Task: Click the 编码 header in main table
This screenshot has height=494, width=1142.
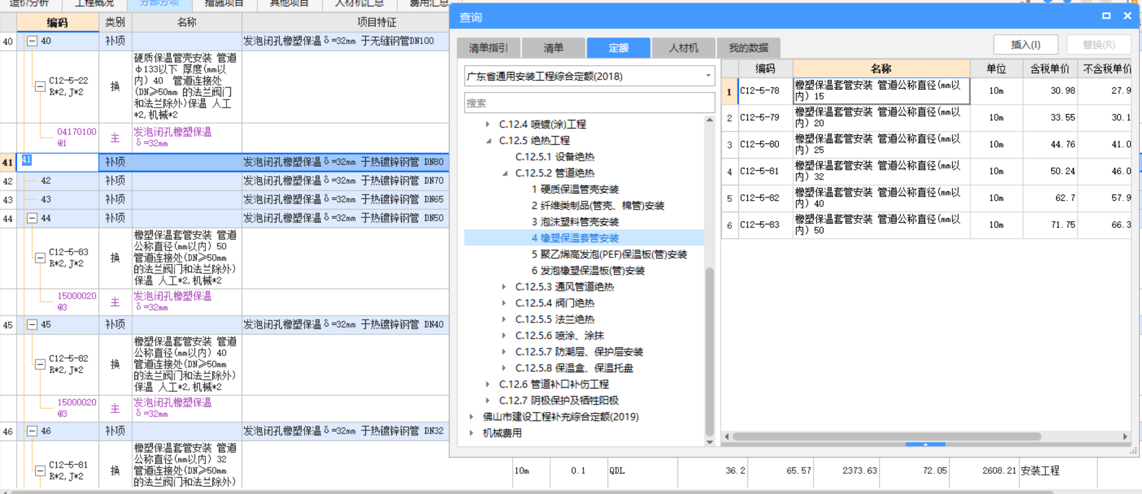Action: 57,22
